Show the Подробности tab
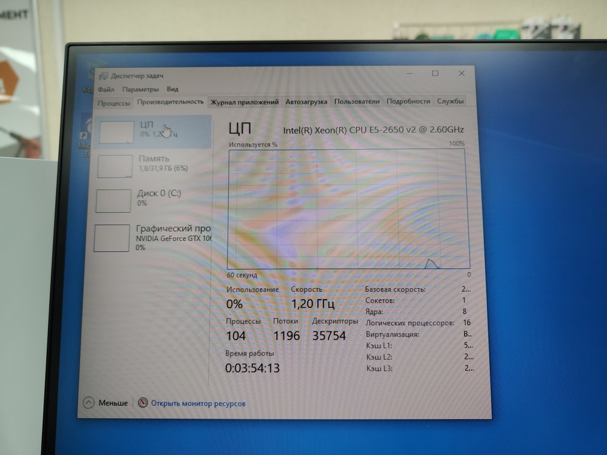Image resolution: width=607 pixels, height=455 pixels. point(408,101)
